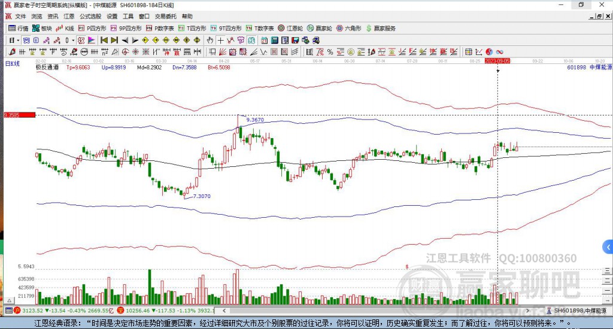Viewport: 613px width, 329px height.
Task: Click the calendar date icon
Action: [264, 40]
